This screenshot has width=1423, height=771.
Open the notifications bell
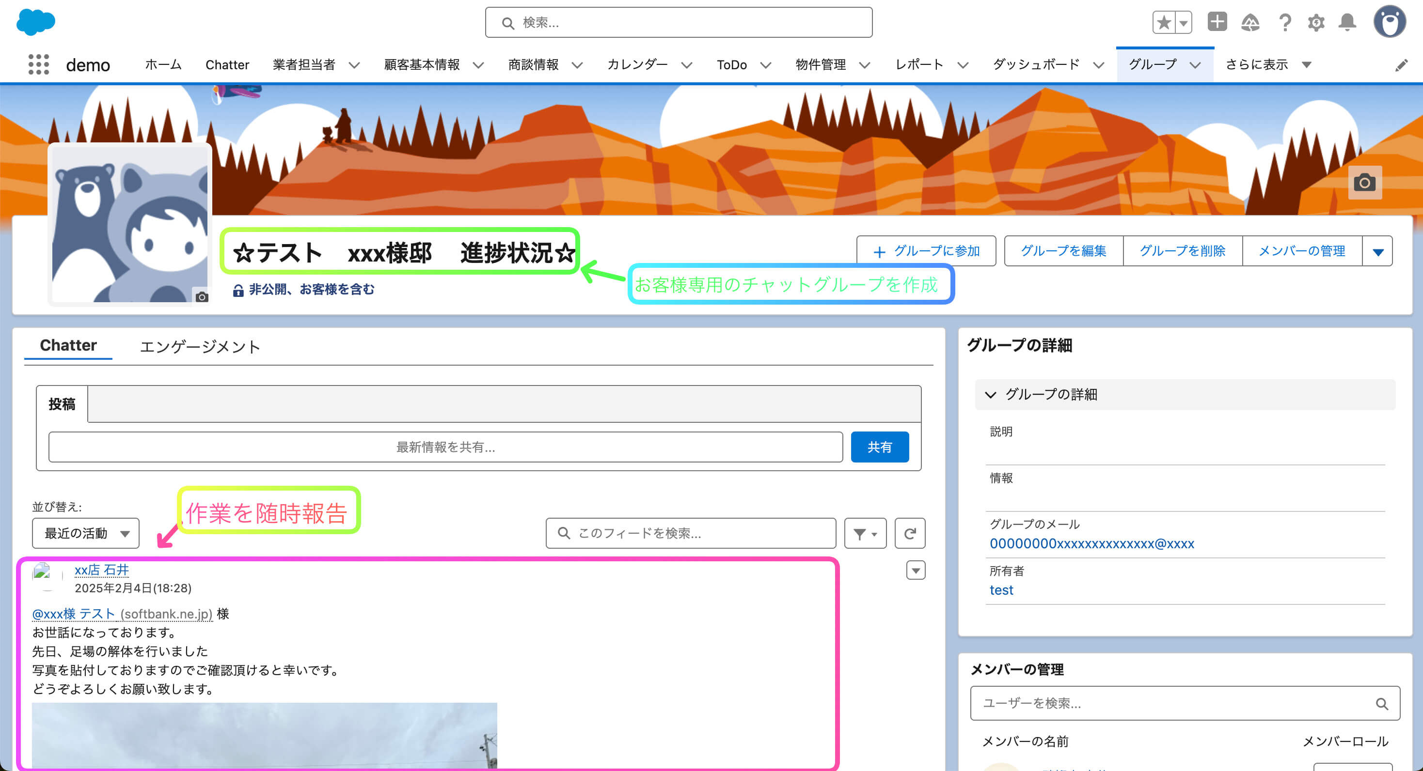click(1347, 23)
